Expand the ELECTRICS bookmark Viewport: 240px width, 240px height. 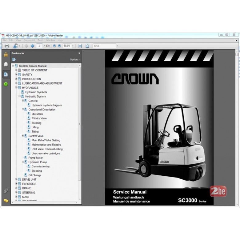tap(16, 183)
